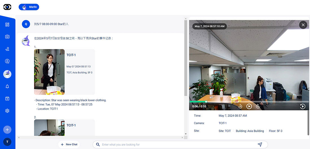The height and width of the screenshot is (149, 310).
Task: Click the search input to enter a query
Action: [178, 144]
